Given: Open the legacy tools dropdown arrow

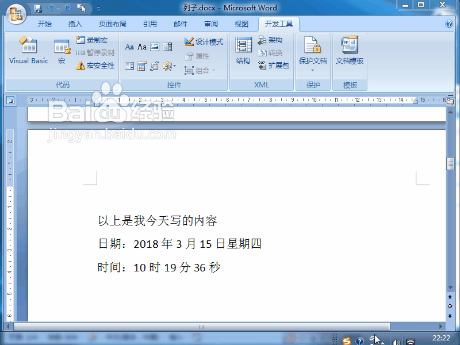Looking at the screenshot, I should point(175,67).
